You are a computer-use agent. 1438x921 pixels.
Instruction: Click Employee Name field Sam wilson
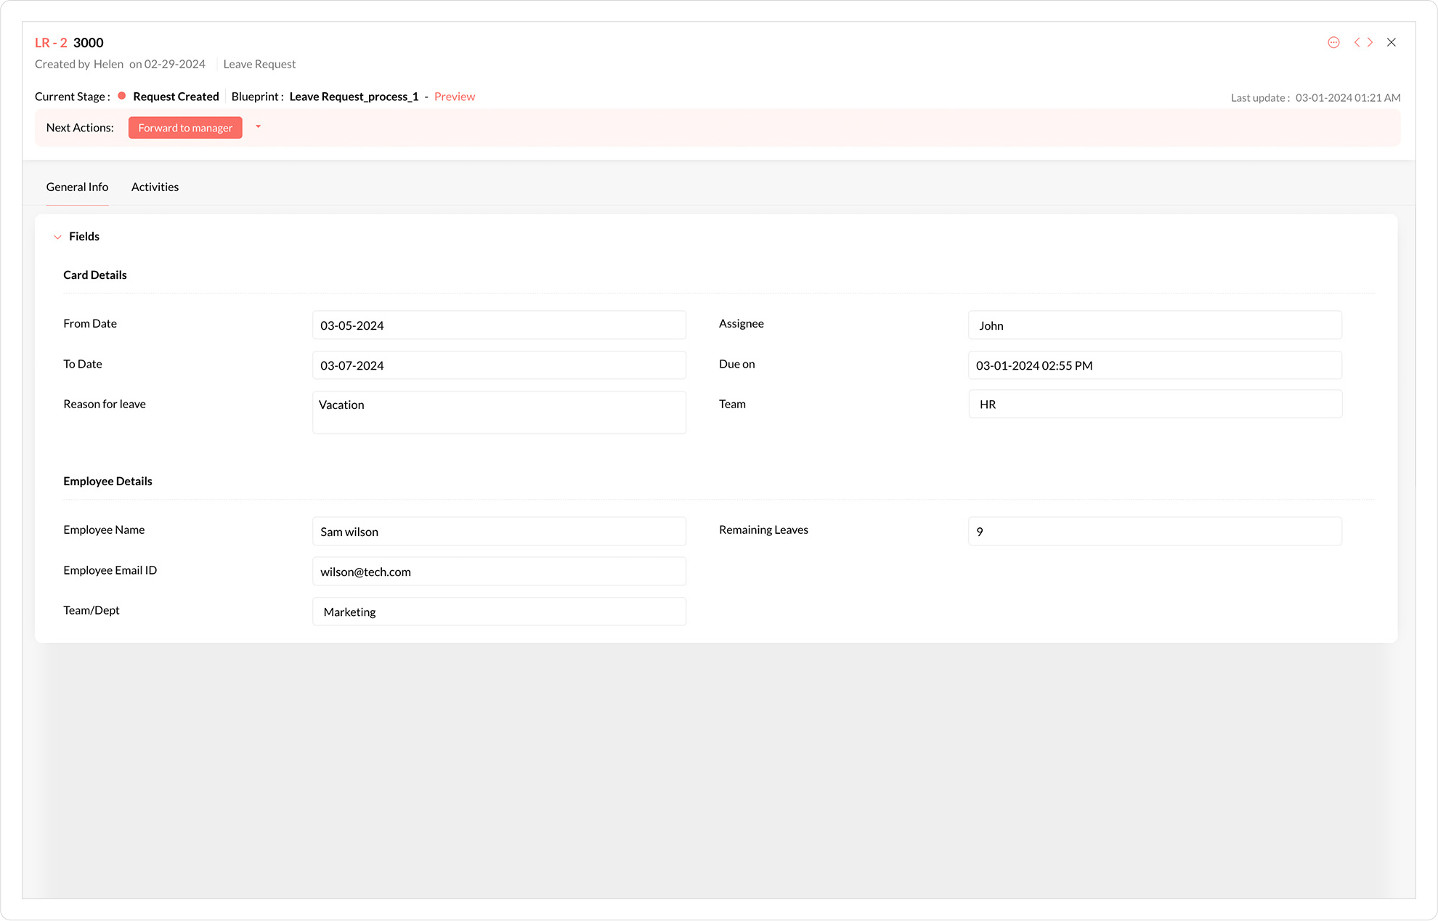click(x=499, y=532)
